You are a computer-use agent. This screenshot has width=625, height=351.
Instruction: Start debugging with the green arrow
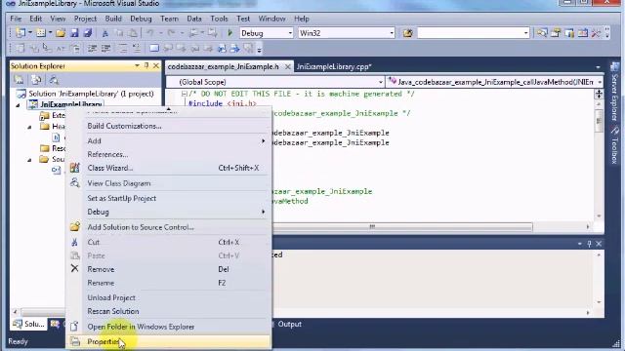[x=230, y=33]
